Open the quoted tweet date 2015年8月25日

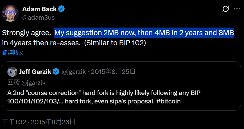112,72
